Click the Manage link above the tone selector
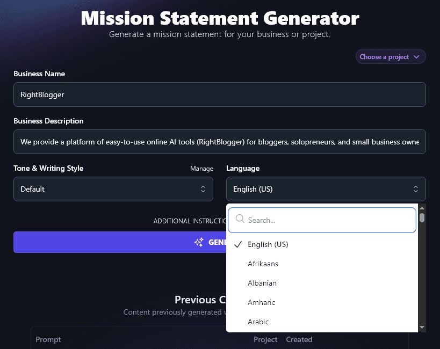 coord(201,168)
